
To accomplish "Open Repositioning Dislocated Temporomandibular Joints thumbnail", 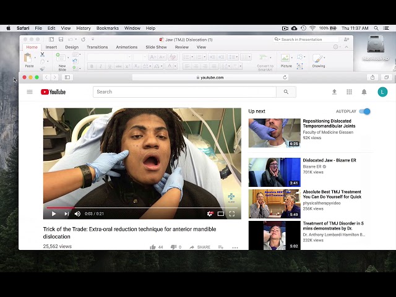I will (275, 133).
